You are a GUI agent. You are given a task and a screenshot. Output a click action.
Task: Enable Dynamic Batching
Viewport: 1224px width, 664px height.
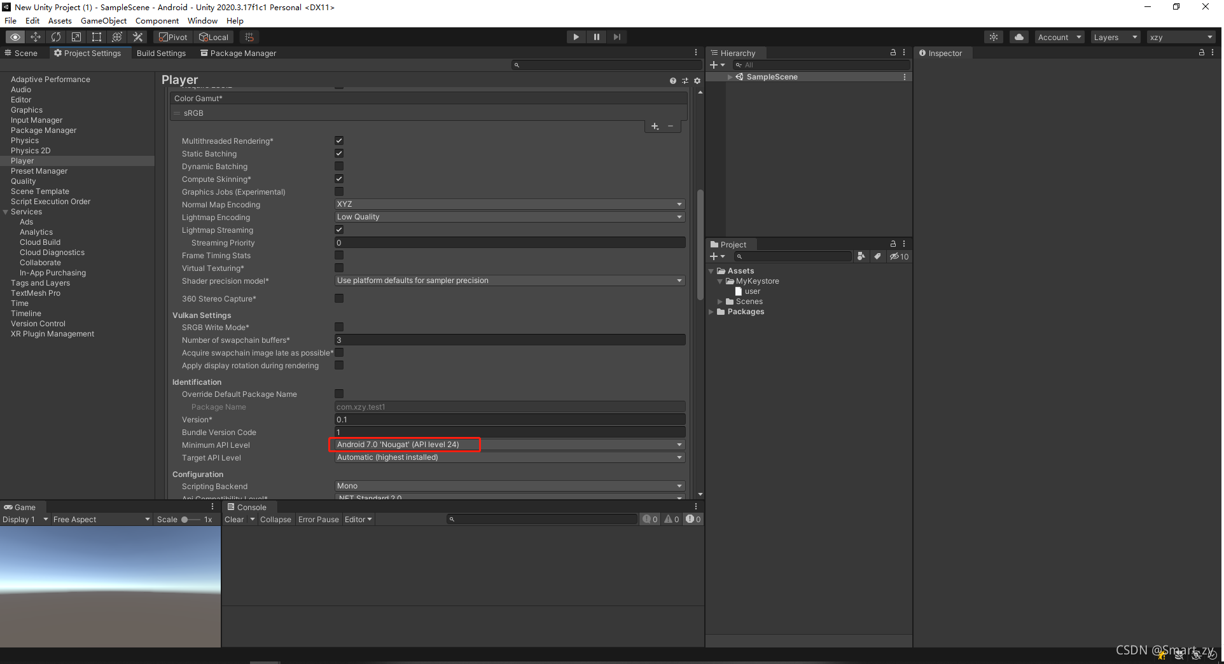tap(339, 166)
